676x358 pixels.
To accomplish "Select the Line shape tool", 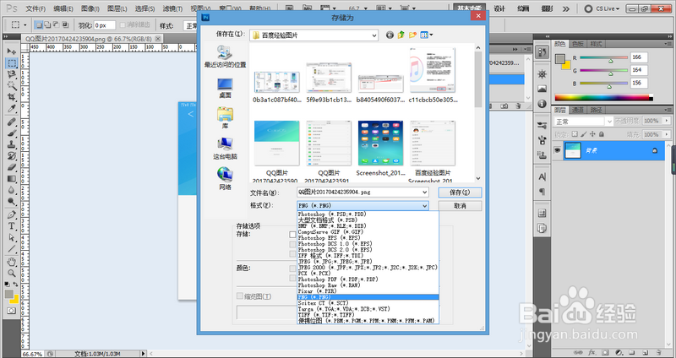I will point(12,248).
